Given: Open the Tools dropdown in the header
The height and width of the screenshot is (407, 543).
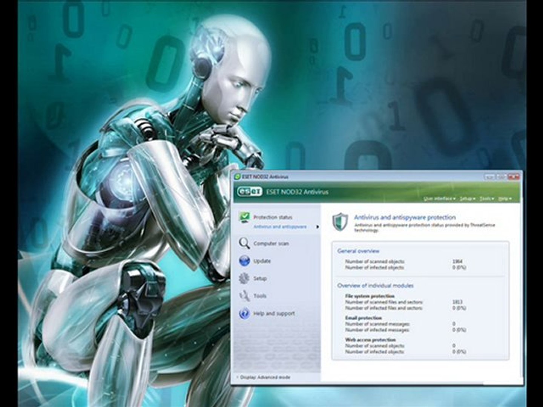Looking at the screenshot, I should [487, 199].
